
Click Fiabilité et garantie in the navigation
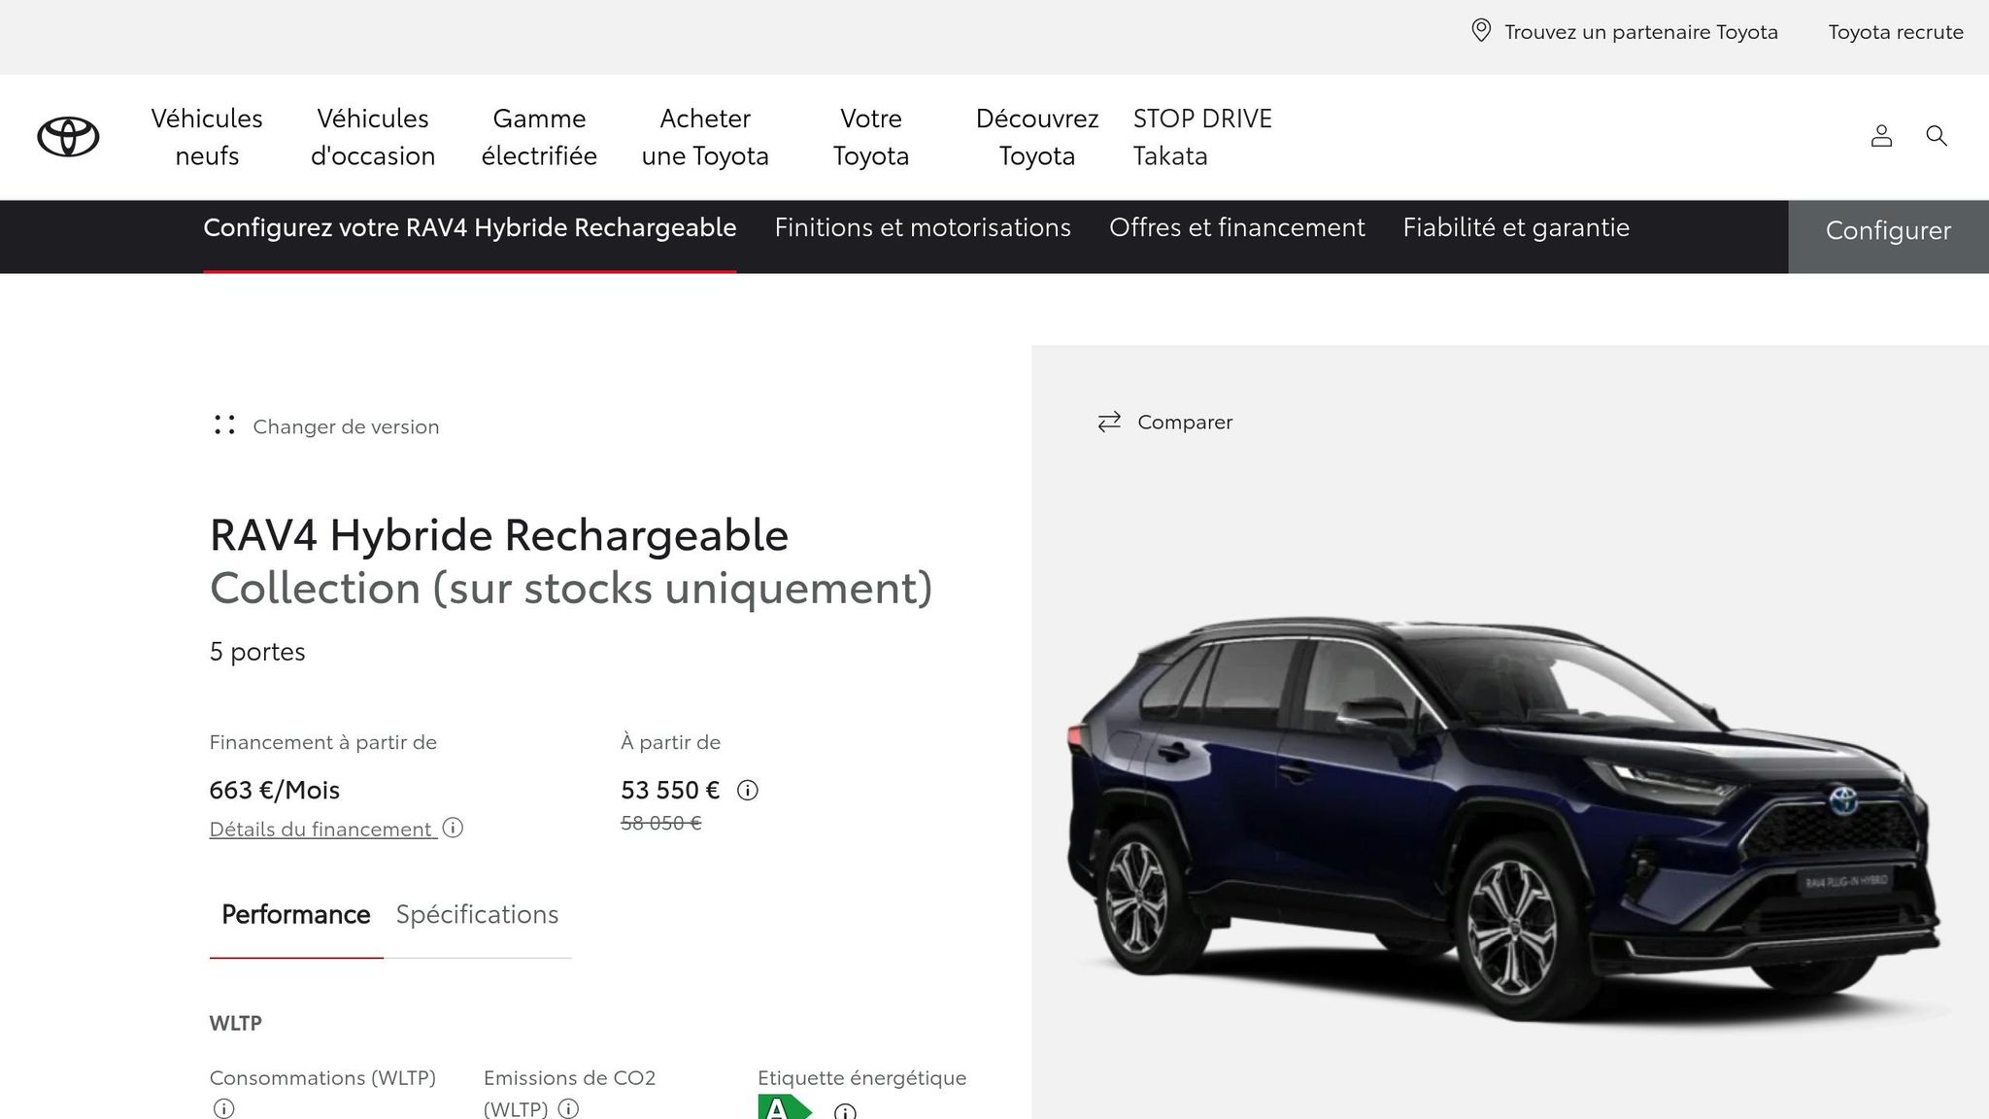click(1515, 227)
